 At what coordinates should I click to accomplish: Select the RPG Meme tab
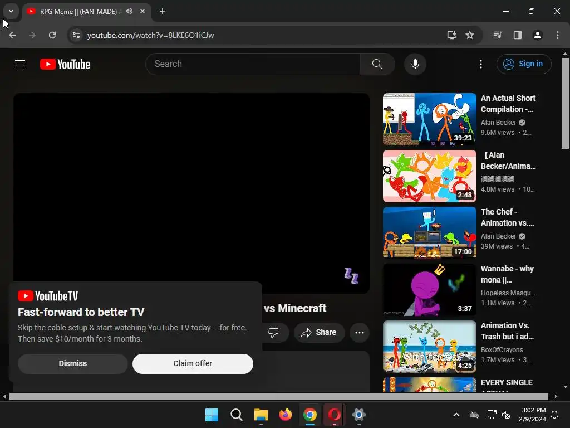point(78,11)
